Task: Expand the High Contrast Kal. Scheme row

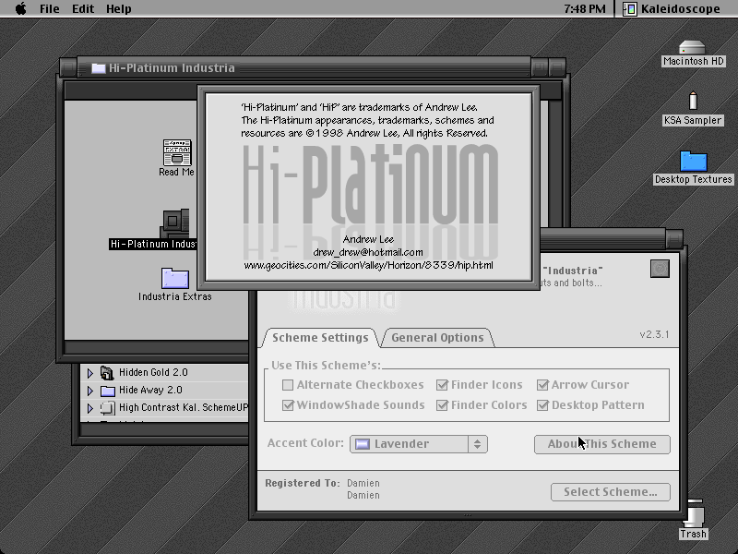Action: point(90,408)
